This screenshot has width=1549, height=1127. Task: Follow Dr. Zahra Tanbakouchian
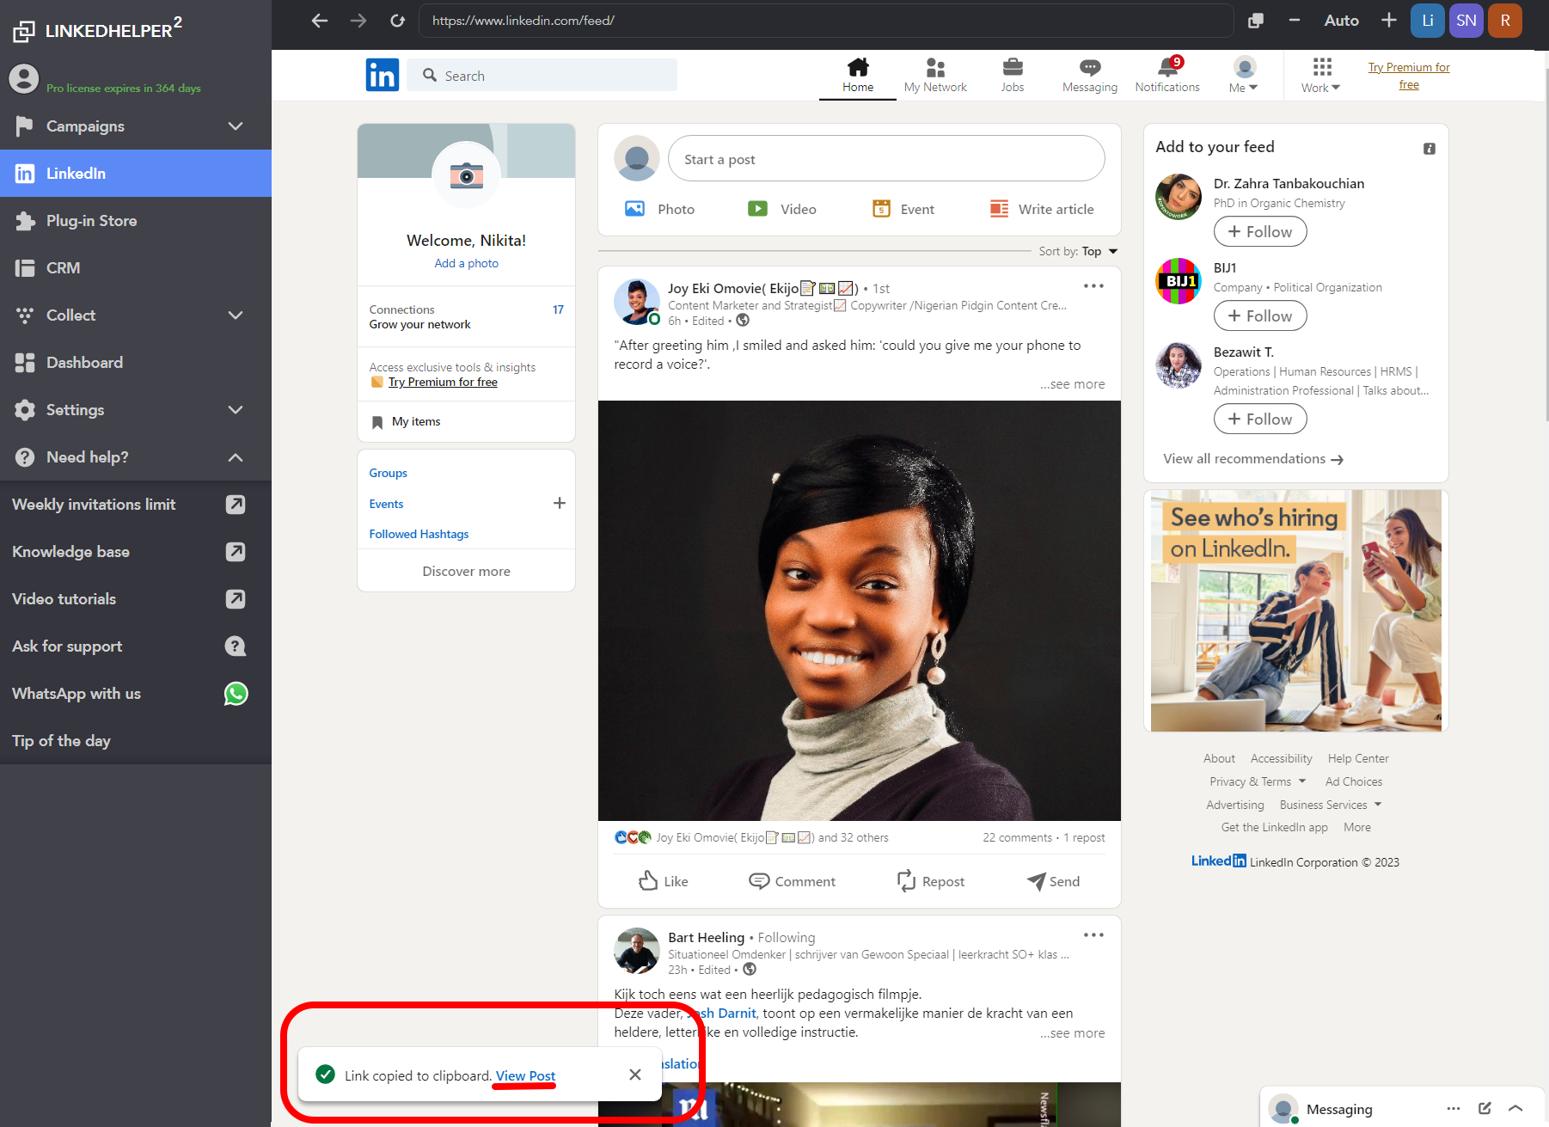(x=1259, y=231)
